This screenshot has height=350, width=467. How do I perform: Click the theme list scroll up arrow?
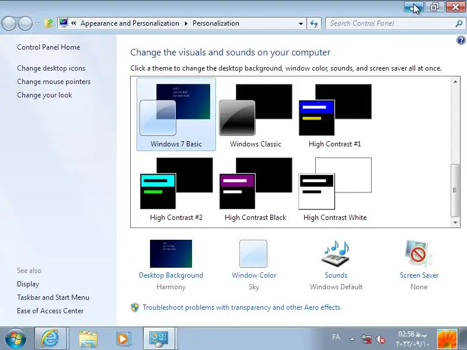(455, 82)
